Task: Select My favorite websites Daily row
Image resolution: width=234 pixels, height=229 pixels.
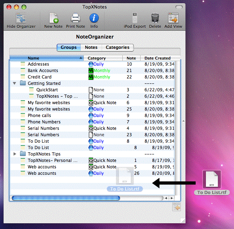Action: (92, 109)
